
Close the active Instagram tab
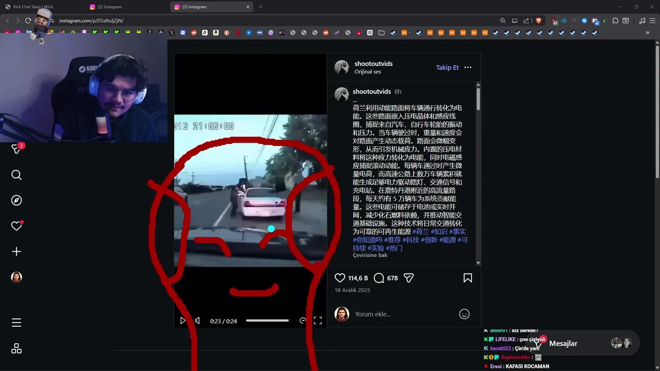pyautogui.click(x=247, y=7)
